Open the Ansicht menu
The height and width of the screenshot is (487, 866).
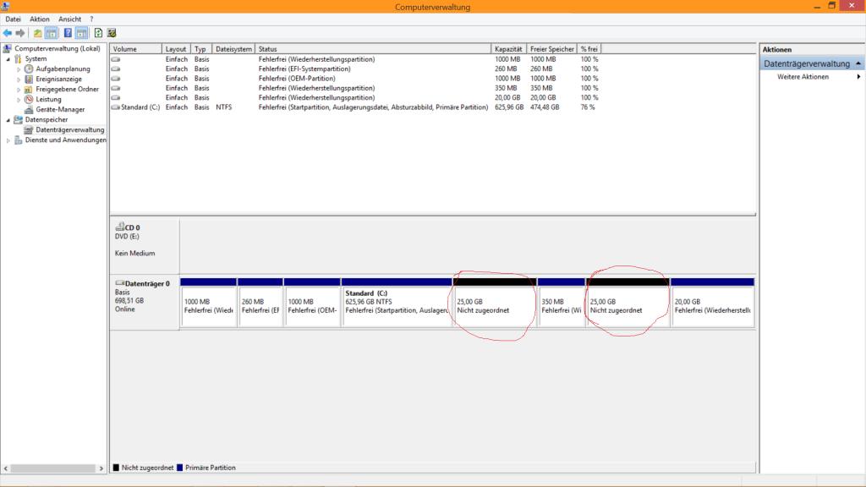(x=69, y=19)
